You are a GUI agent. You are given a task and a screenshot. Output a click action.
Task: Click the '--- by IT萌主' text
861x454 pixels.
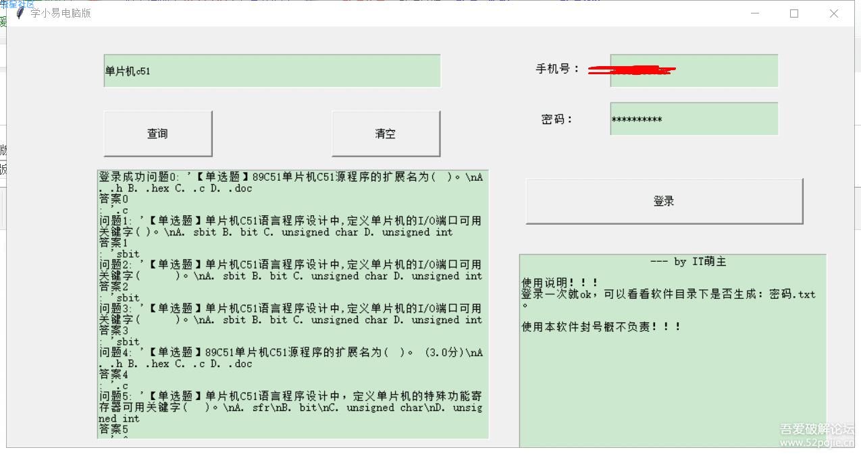click(688, 262)
